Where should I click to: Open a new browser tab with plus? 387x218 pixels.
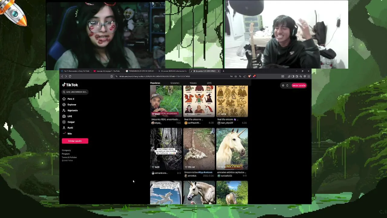(223, 71)
